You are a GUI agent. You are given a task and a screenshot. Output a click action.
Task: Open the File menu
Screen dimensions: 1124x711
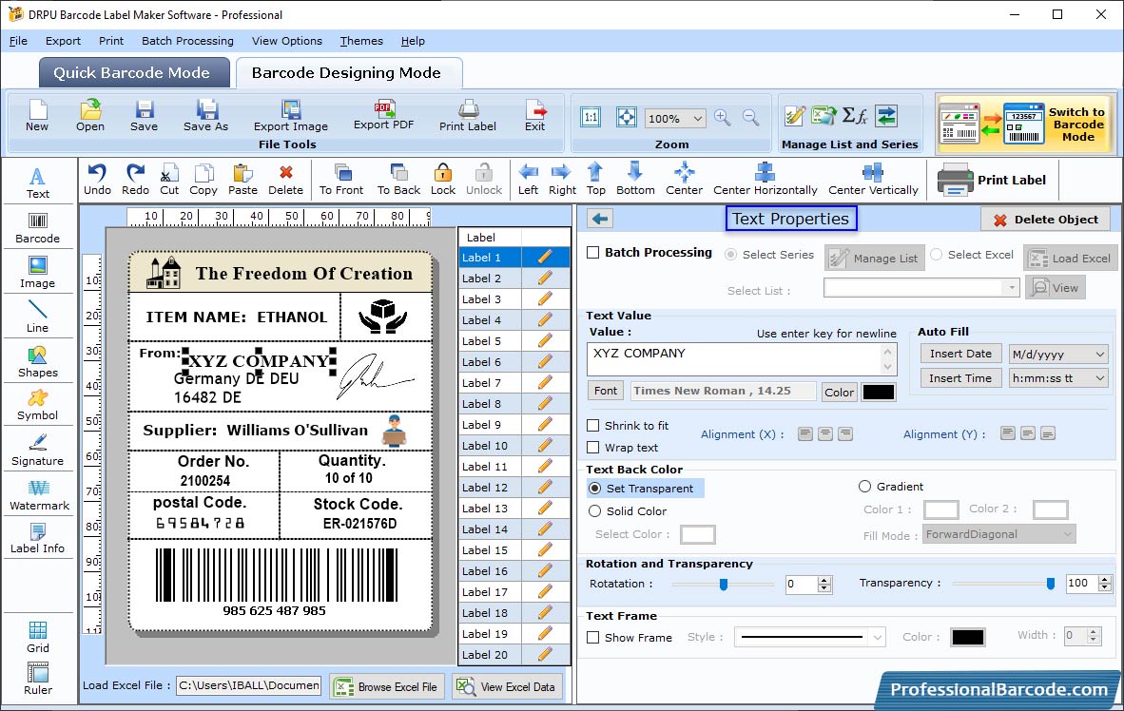tap(18, 41)
